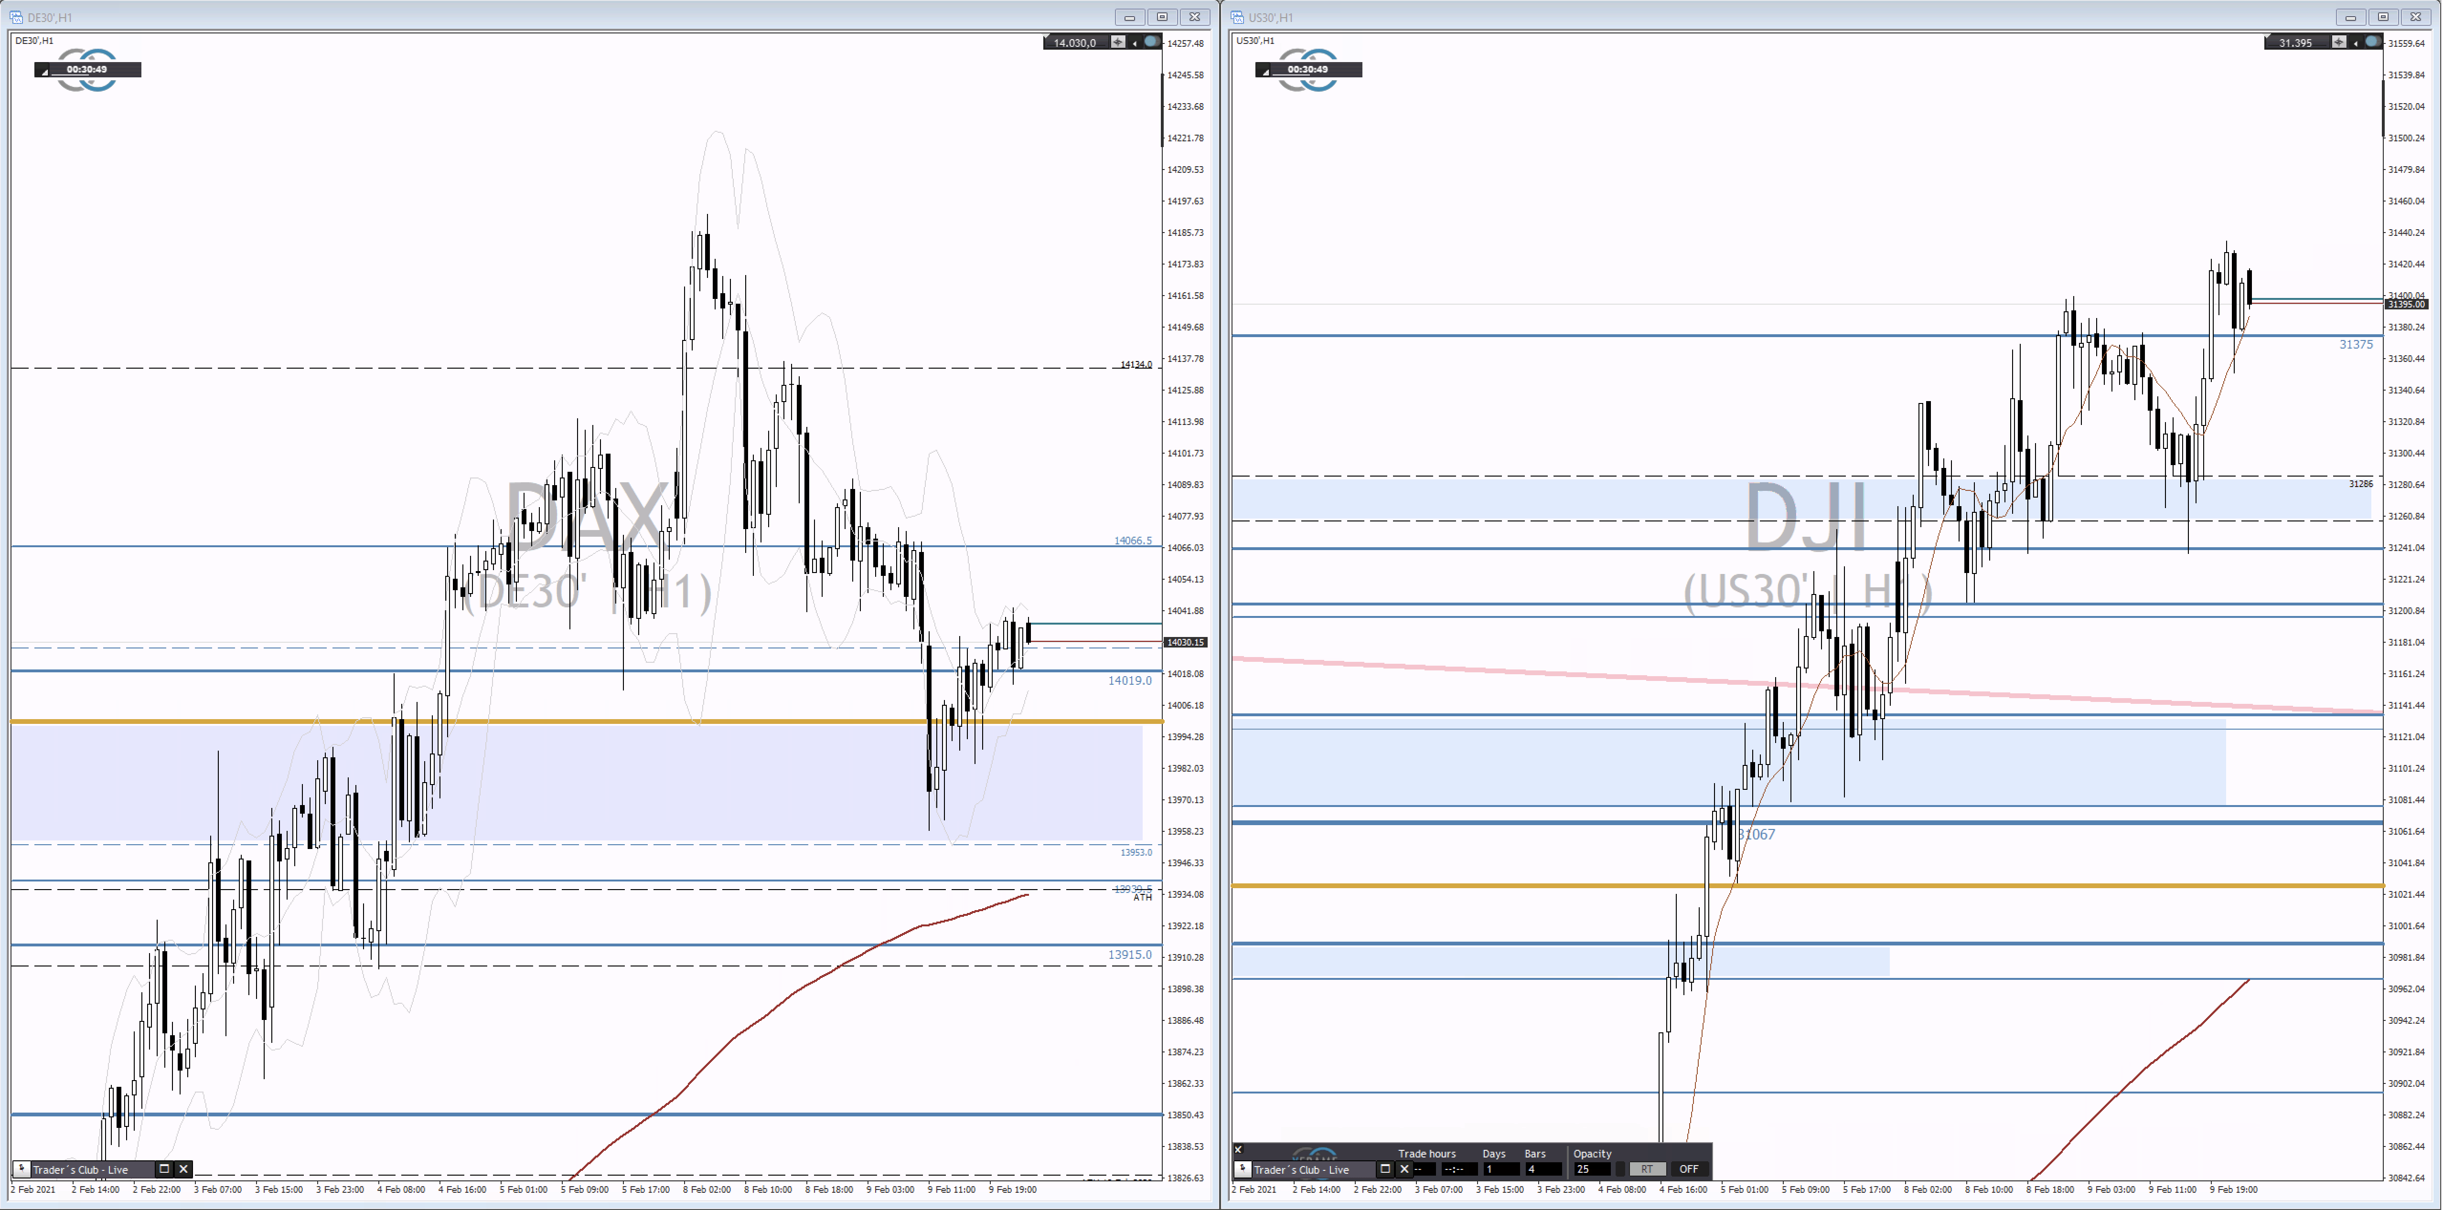Click the 5 Feb 09:00 time label on the DE30 chart
The image size is (2443, 1210).
pyautogui.click(x=585, y=1189)
